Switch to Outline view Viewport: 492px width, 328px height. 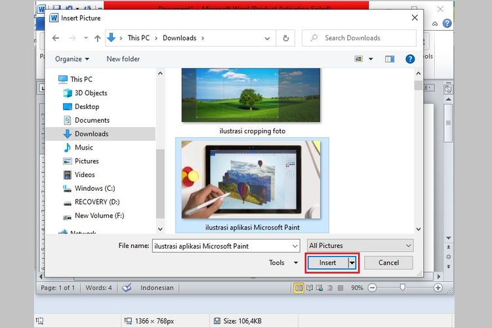(x=330, y=287)
